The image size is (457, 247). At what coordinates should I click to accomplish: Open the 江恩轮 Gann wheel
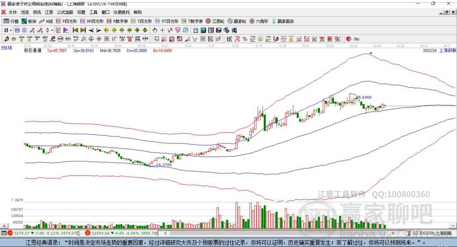(x=215, y=21)
